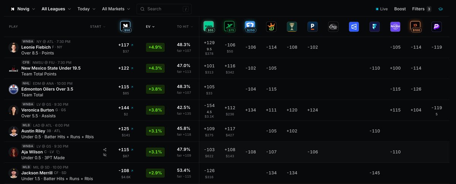Image resolution: width=456 pixels, height=184 pixels.
Task: Open the Novig +144 odds link for Veronica Burton
Action: (125, 108)
